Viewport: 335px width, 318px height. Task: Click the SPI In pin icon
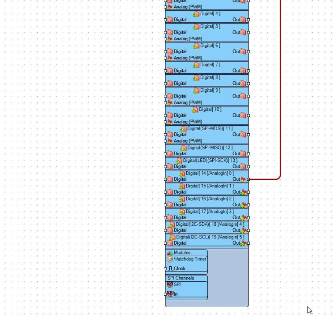click(170, 294)
